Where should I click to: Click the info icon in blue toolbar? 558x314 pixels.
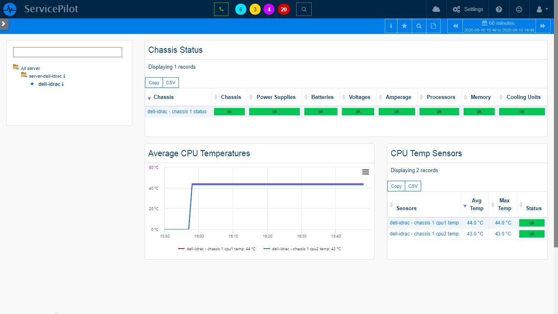click(391, 26)
